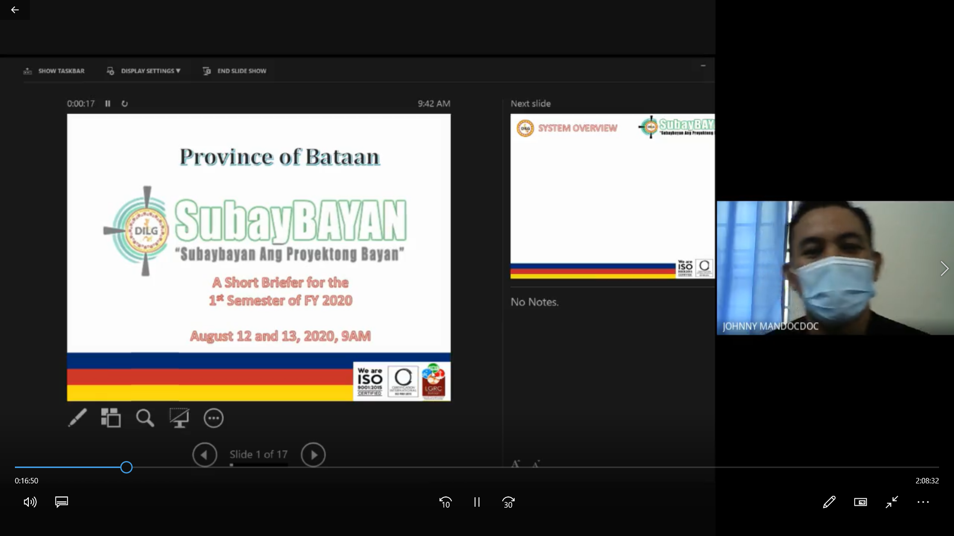Click the right chevron beside webcam

[944, 268]
